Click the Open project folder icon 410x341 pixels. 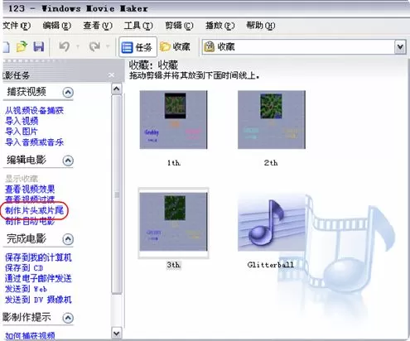click(22, 46)
